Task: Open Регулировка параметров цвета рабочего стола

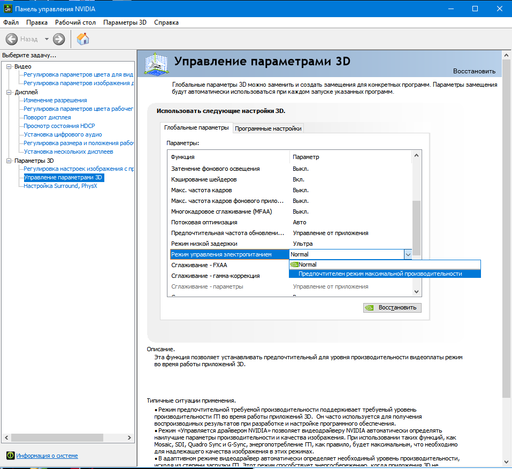Action: [x=78, y=109]
